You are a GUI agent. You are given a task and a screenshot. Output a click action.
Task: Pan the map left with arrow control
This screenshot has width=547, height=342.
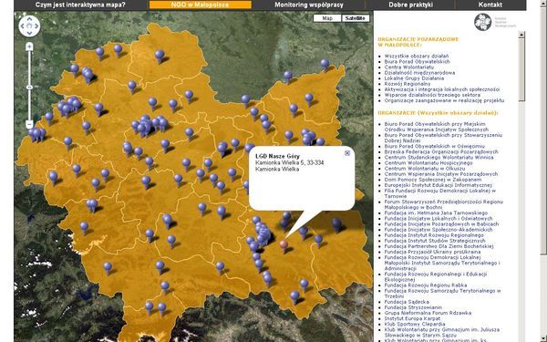pyautogui.click(x=22, y=26)
